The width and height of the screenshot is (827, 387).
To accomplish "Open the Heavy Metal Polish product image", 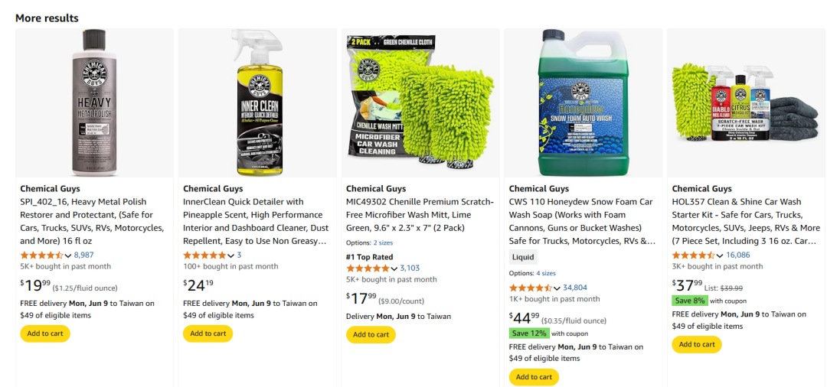I will (95, 102).
